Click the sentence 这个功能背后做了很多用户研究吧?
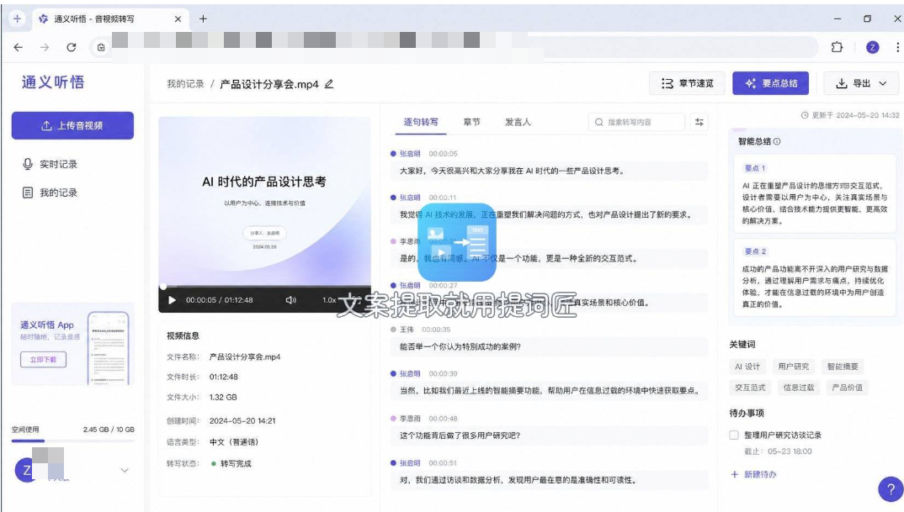Viewport: 904px width, 512px height. (x=460, y=435)
